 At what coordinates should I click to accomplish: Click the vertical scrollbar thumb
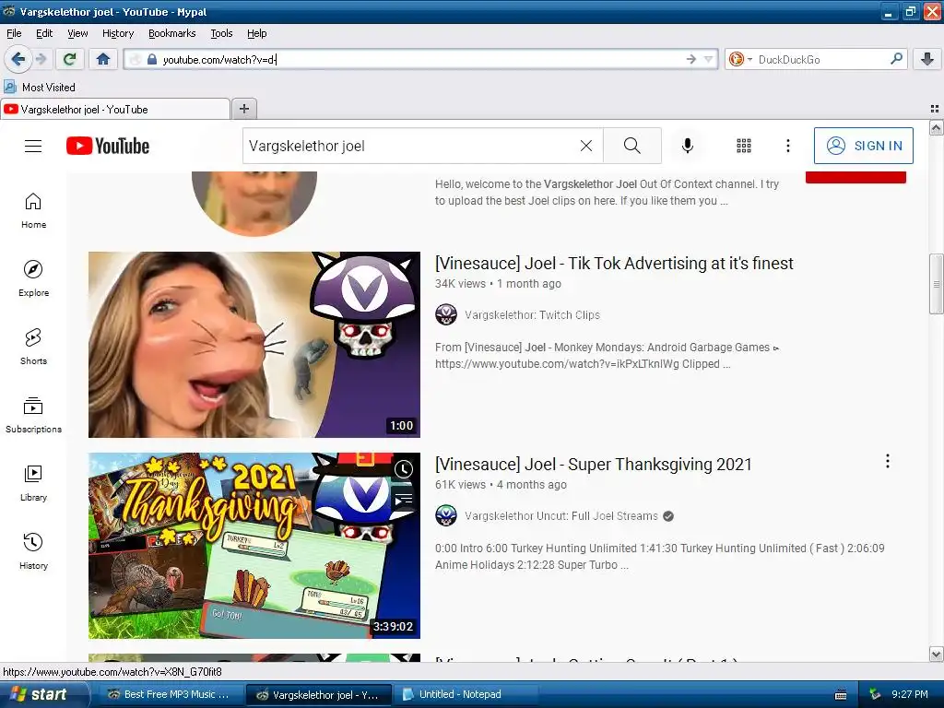click(936, 284)
